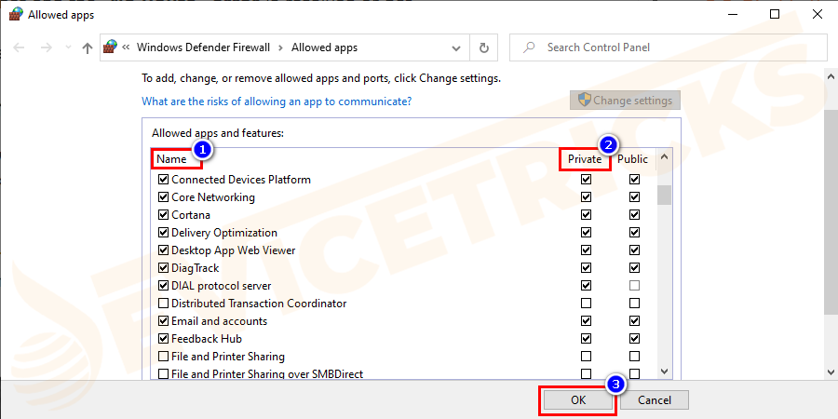
Task: Click the firewall icon in address bar
Action: [111, 47]
